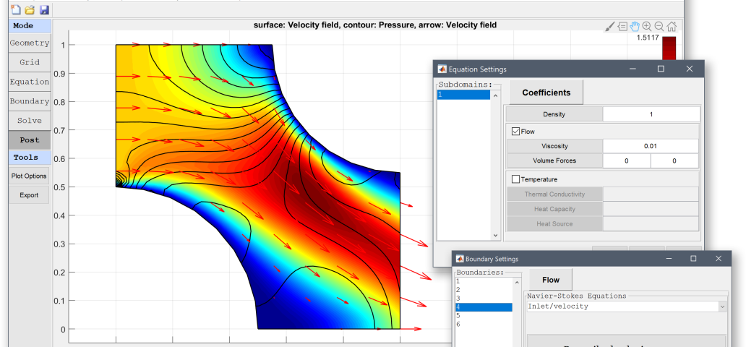Image resolution: width=746 pixels, height=347 pixels.
Task: Switch to Solve mode
Action: click(x=30, y=121)
